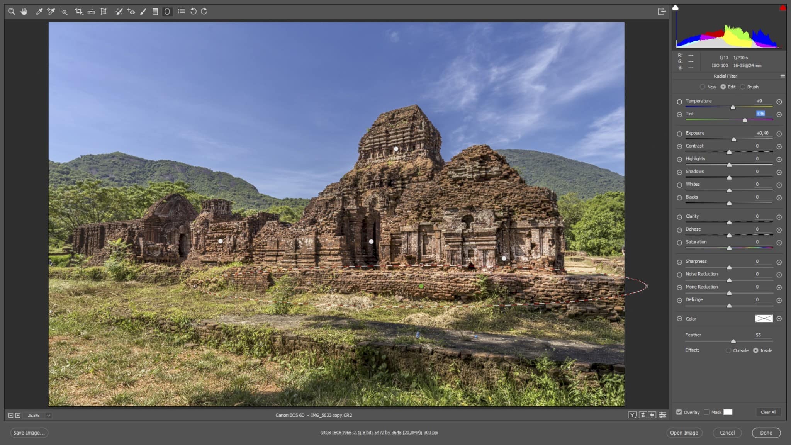Viewport: 791px width, 445px height.
Task: Open workflow options link sRGB IEC61966-2.1
Action: point(379,433)
